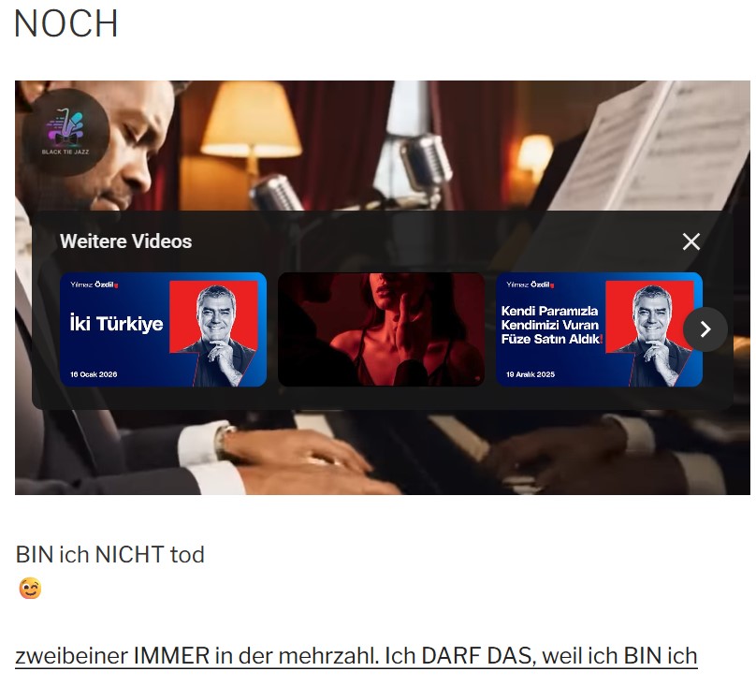Click the Yılmaz Özdil logo on Füze card
Image resolution: width=756 pixels, height=686 pixels.
(x=530, y=285)
